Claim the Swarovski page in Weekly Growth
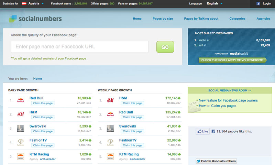 132,131
